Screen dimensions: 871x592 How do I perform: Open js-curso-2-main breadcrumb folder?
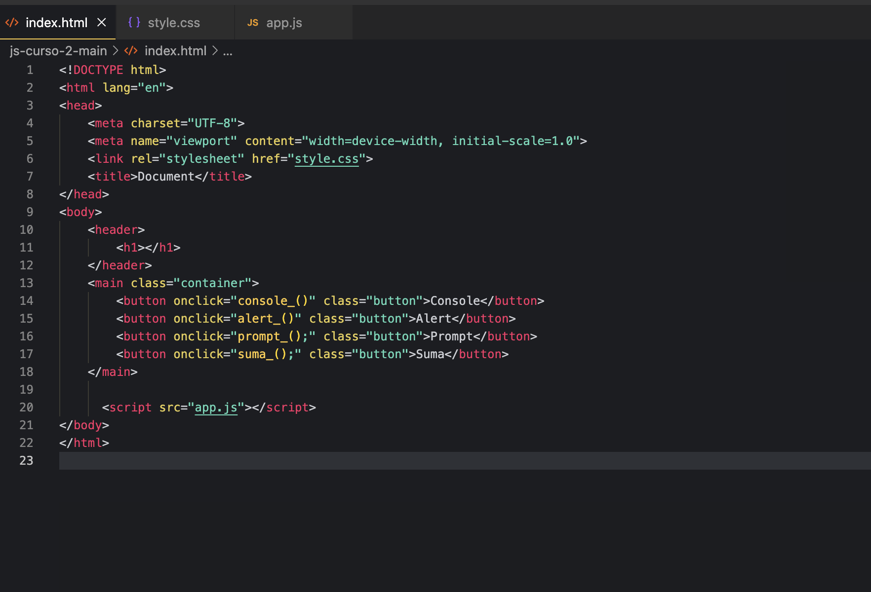pyautogui.click(x=58, y=51)
